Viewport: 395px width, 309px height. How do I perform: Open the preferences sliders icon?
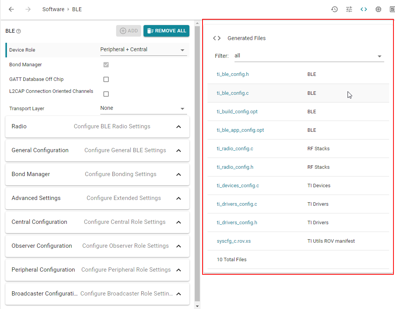[349, 9]
